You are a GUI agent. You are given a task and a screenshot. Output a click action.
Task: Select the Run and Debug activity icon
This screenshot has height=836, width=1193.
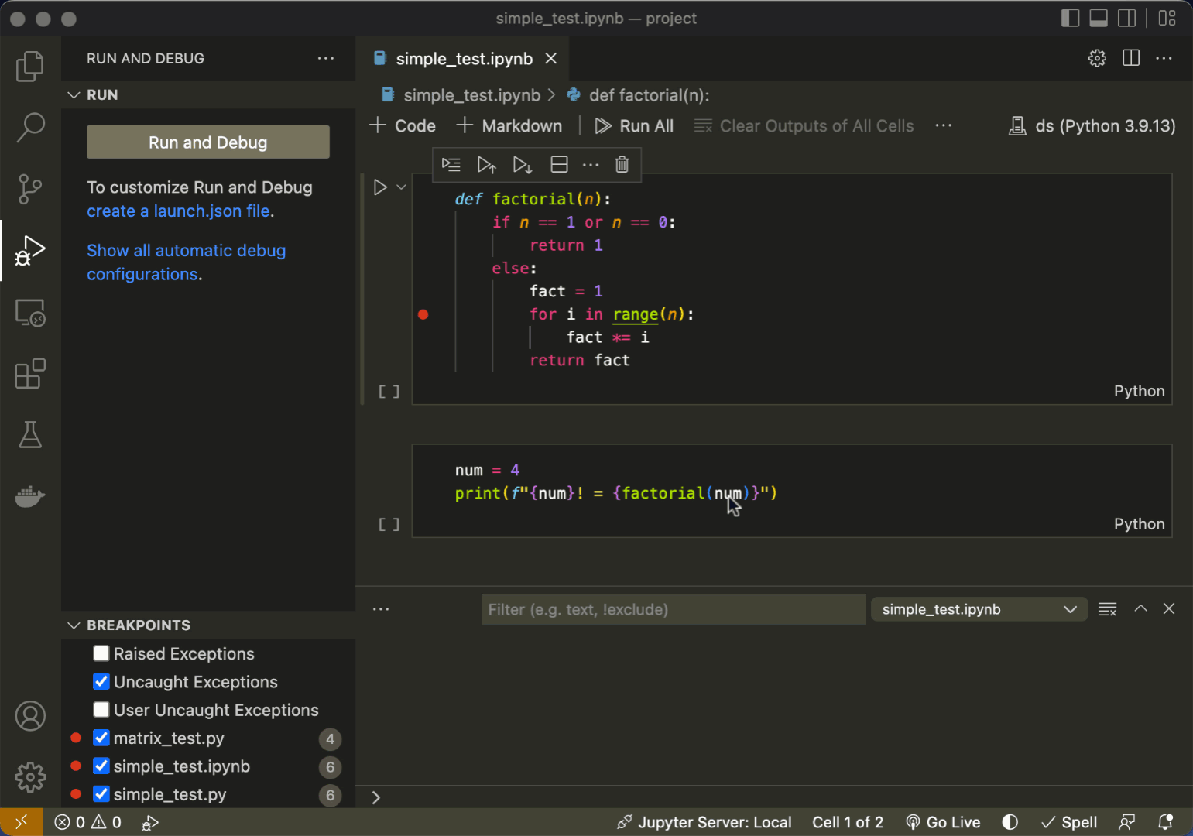[30, 250]
